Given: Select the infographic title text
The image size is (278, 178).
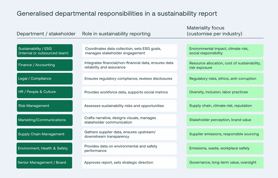Looking at the screenshot, I should tap(117, 14).
